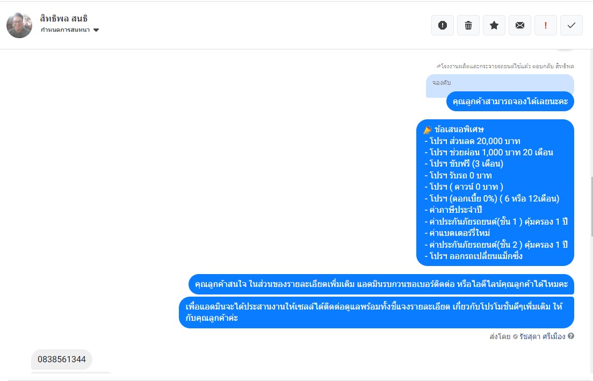This screenshot has width=593, height=381.
Task: Mark conversation unread with envelope icon
Action: click(520, 25)
